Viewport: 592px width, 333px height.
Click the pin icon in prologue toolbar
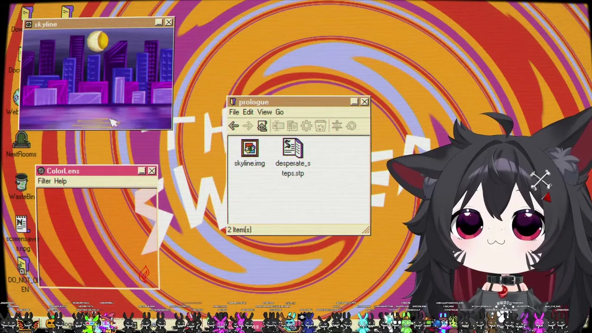[x=337, y=126]
